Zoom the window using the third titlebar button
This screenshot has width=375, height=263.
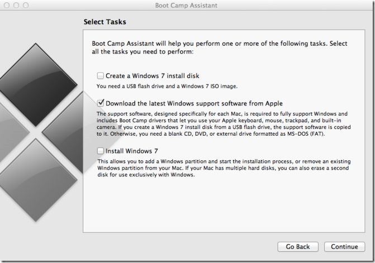pyautogui.click(x=26, y=5)
